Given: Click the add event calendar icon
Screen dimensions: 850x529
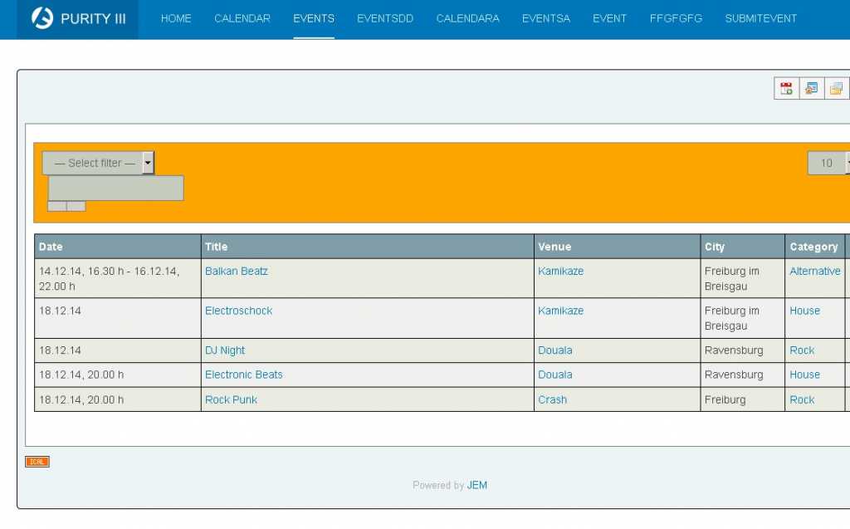Looking at the screenshot, I should [x=786, y=88].
